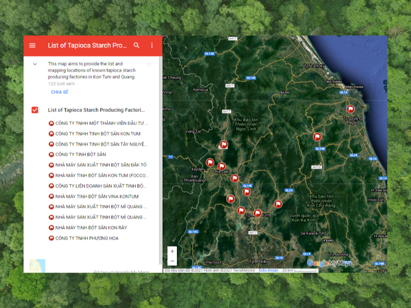The image size is (411, 308).
Task: Click the flag marker at Tp. Kon Tum
Action: (x=257, y=213)
